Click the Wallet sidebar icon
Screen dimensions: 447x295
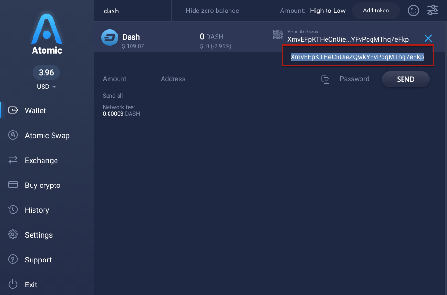point(13,110)
